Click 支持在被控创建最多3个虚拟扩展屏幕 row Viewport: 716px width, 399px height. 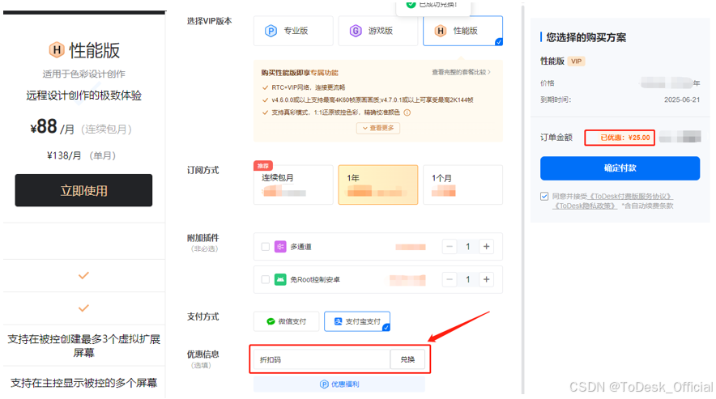coord(83,346)
